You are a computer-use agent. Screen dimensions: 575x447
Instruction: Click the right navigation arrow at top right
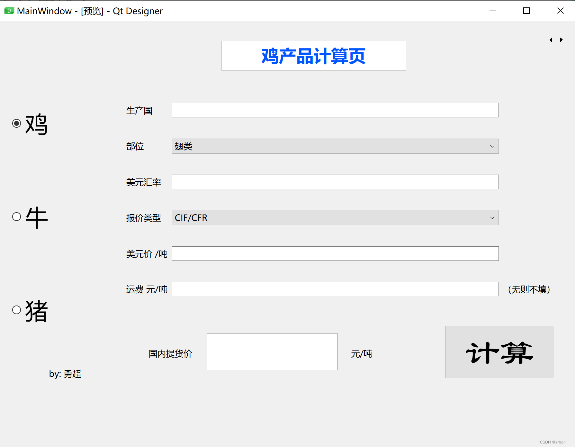tap(561, 40)
